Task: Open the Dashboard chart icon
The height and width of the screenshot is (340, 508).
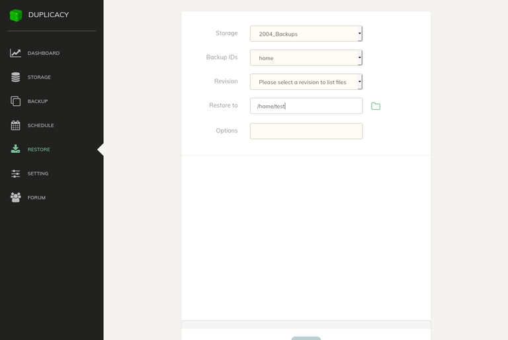Action: 16,53
